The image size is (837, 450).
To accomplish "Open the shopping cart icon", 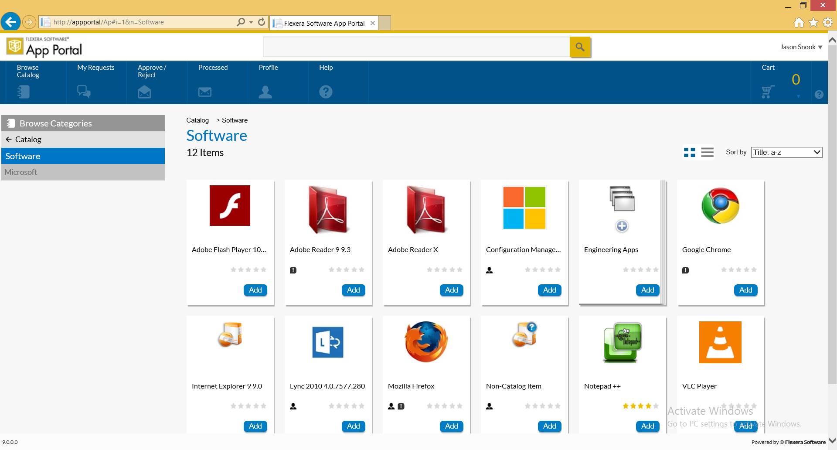I will (x=768, y=92).
